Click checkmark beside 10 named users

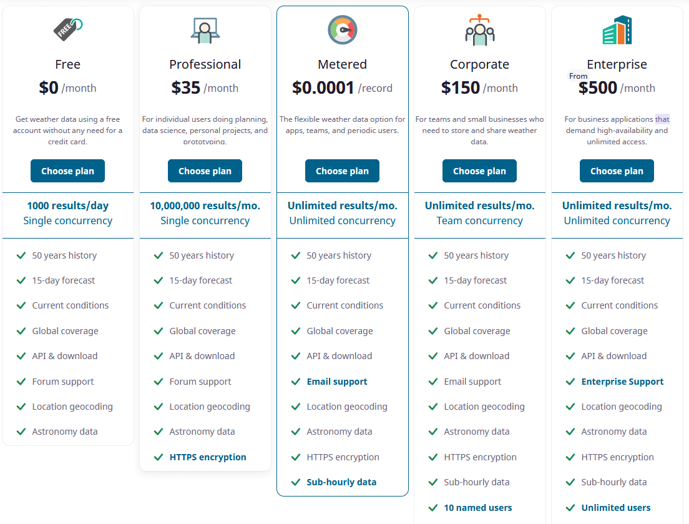pos(433,508)
